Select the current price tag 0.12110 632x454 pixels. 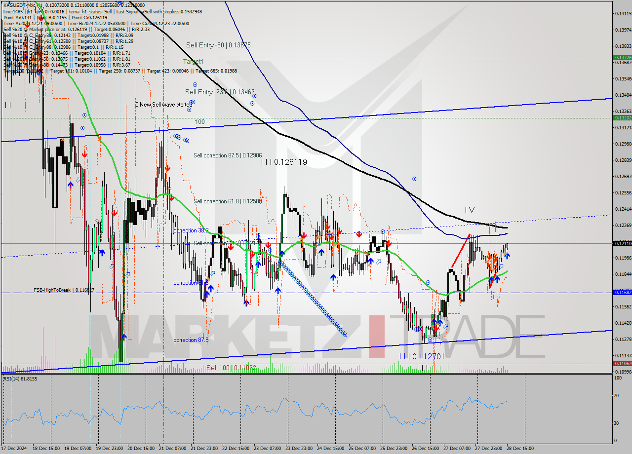[622, 243]
